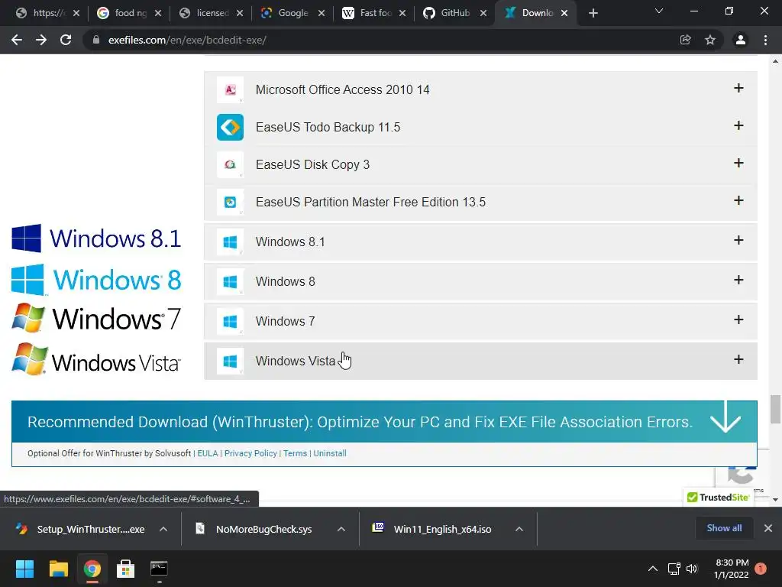782x587 pixels.
Task: Click the EaseUS Disk Copy icon
Action: (230, 165)
